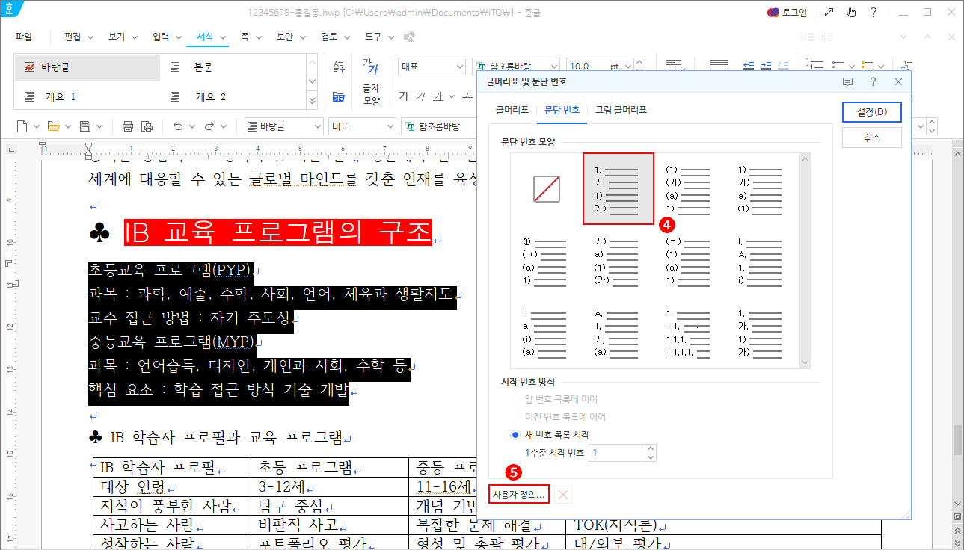Choose 앞 번호 목록에 이어 numbering option
Screen dimensions: 964x550
pos(515,398)
